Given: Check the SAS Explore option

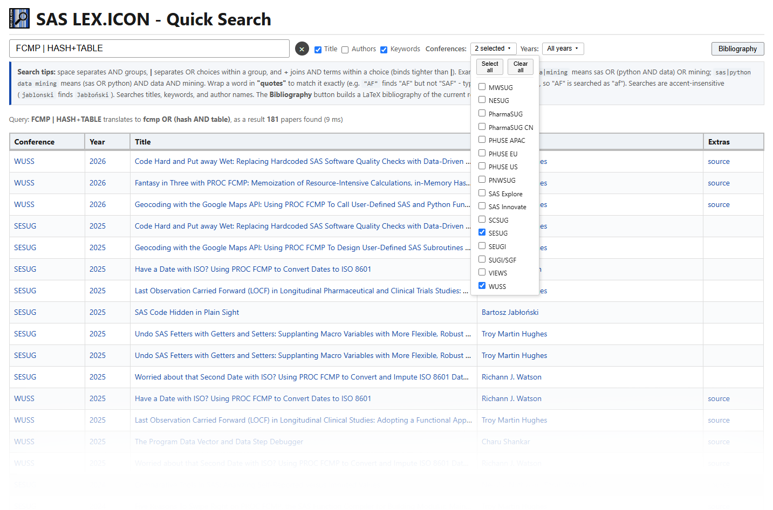Looking at the screenshot, I should coord(482,193).
